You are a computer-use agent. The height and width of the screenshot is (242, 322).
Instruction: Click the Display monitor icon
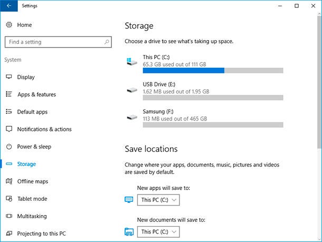pos(9,77)
